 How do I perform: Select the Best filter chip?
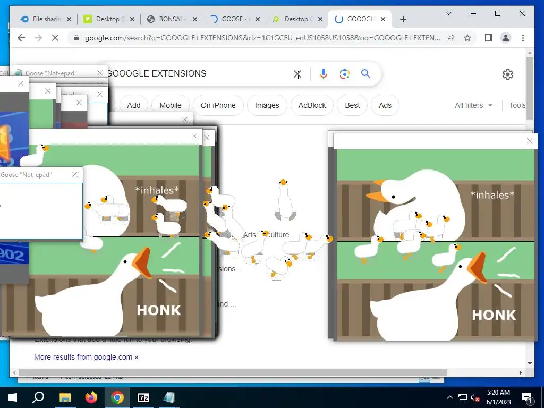pyautogui.click(x=352, y=105)
